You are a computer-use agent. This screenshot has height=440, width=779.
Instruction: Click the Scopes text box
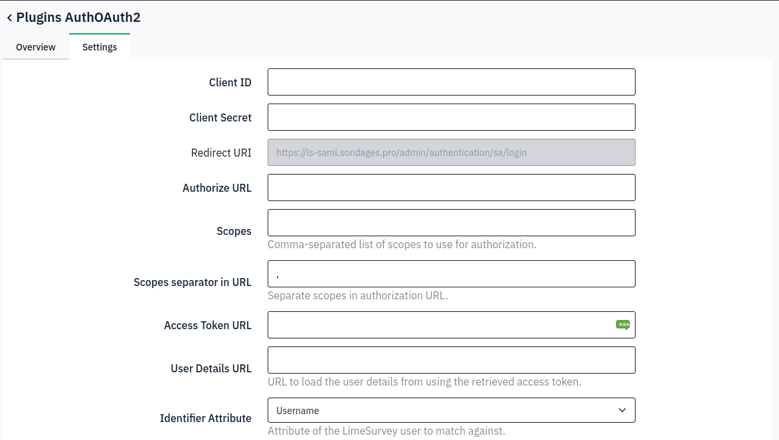click(451, 222)
